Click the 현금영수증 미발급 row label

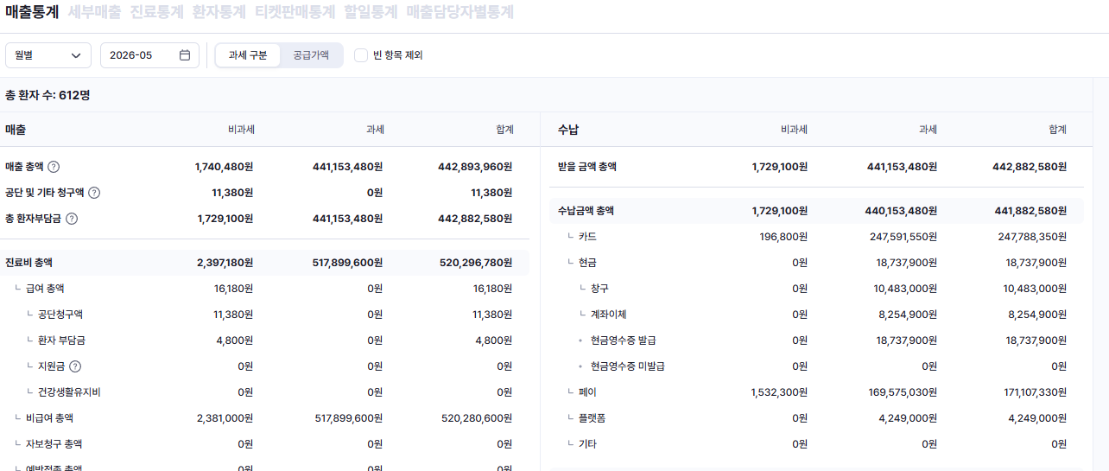click(x=628, y=366)
